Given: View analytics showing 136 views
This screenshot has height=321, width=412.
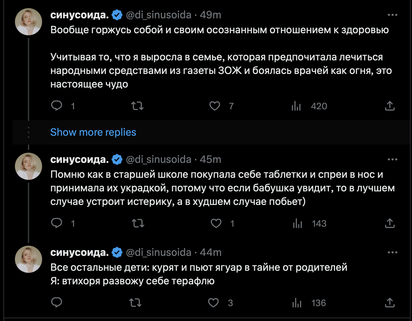Looking at the screenshot, I should click(296, 303).
